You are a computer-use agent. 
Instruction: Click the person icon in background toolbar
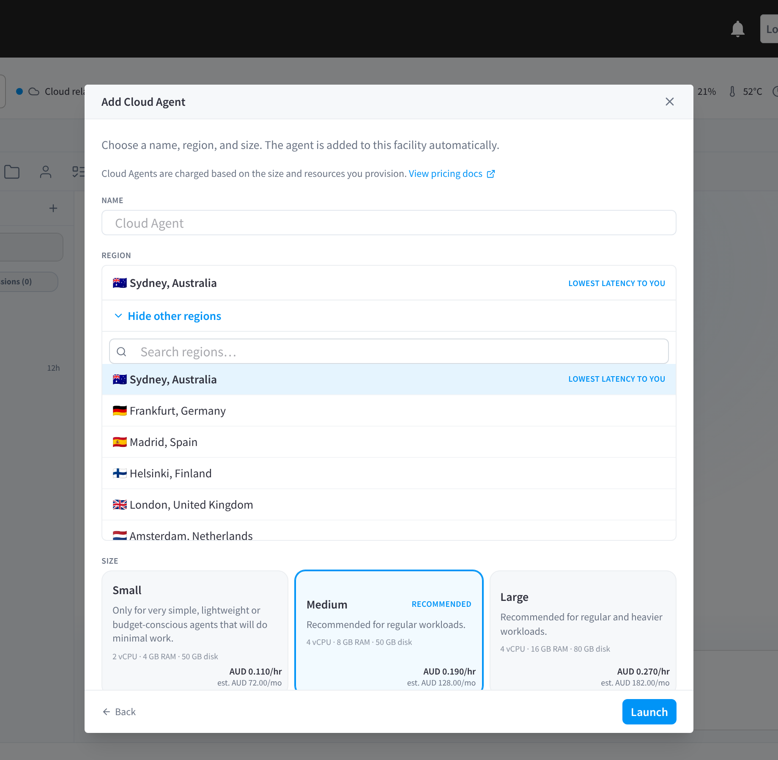[46, 172]
